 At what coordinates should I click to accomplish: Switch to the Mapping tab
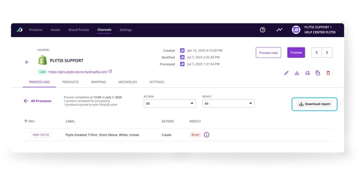click(99, 82)
